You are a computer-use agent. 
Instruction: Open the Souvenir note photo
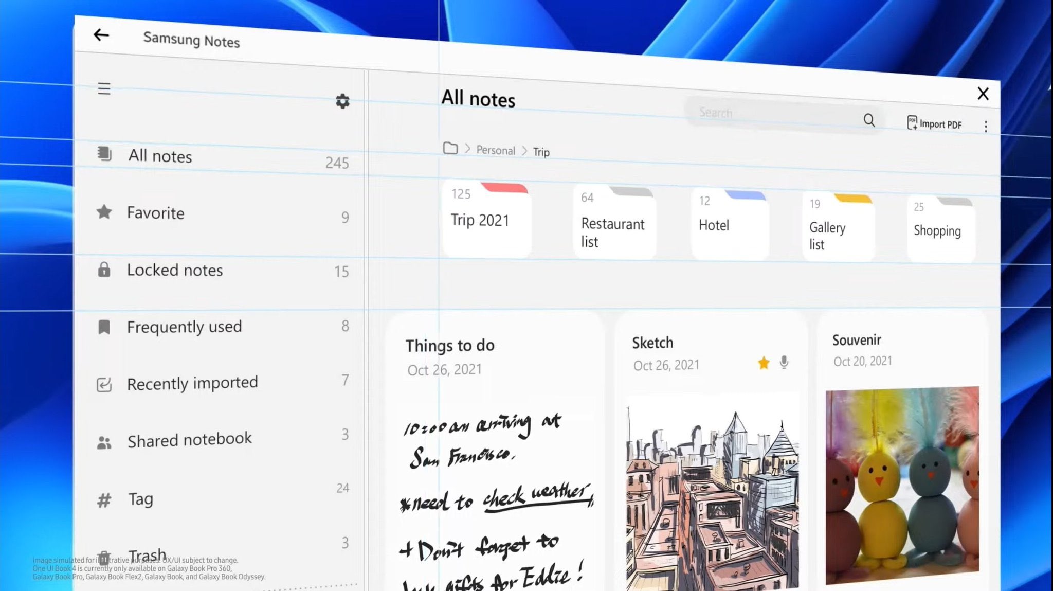pos(902,485)
